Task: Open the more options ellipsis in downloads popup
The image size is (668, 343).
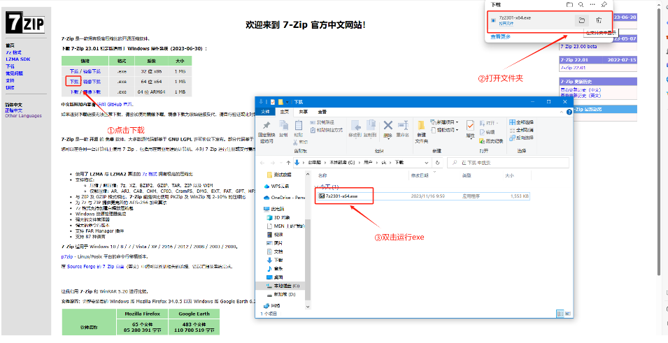Action: point(592,5)
